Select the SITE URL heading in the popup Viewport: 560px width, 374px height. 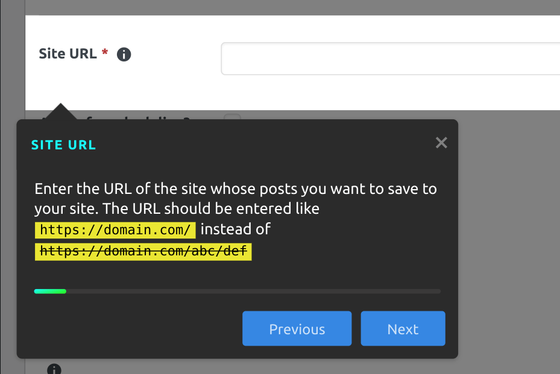coord(63,145)
